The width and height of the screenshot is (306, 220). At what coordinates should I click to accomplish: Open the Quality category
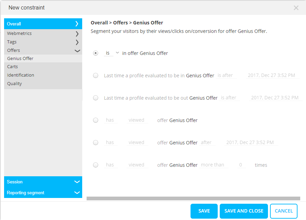(x=15, y=84)
